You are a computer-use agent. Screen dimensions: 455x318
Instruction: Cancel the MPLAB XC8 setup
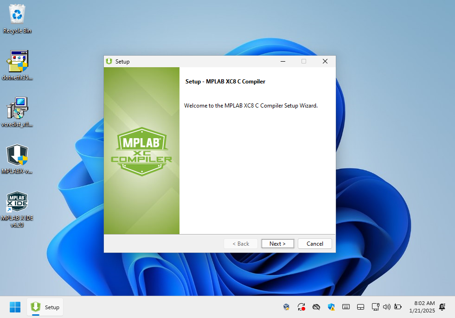click(x=315, y=244)
